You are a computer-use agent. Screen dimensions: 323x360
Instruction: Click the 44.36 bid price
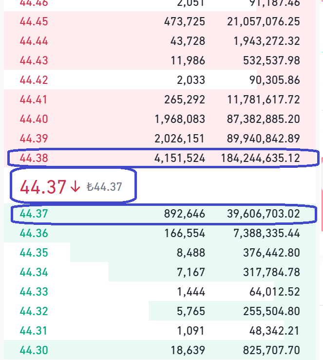coord(34,233)
